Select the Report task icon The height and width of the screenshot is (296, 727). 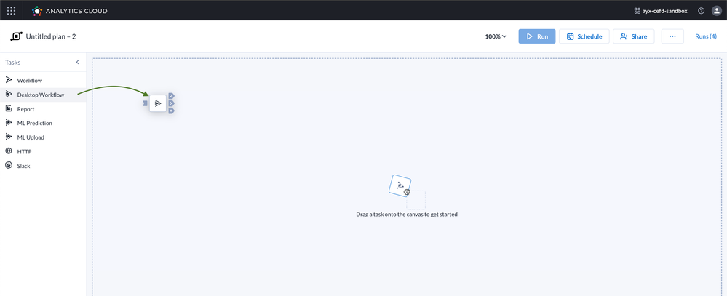point(8,109)
